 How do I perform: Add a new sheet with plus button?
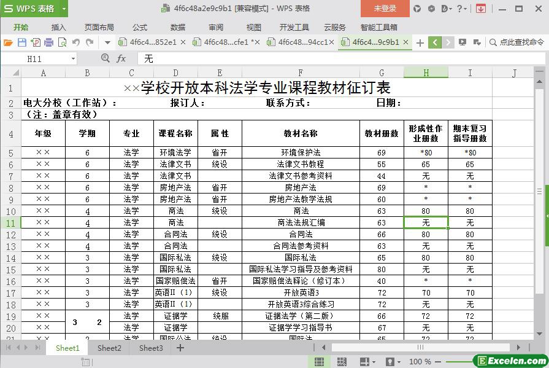(x=180, y=348)
